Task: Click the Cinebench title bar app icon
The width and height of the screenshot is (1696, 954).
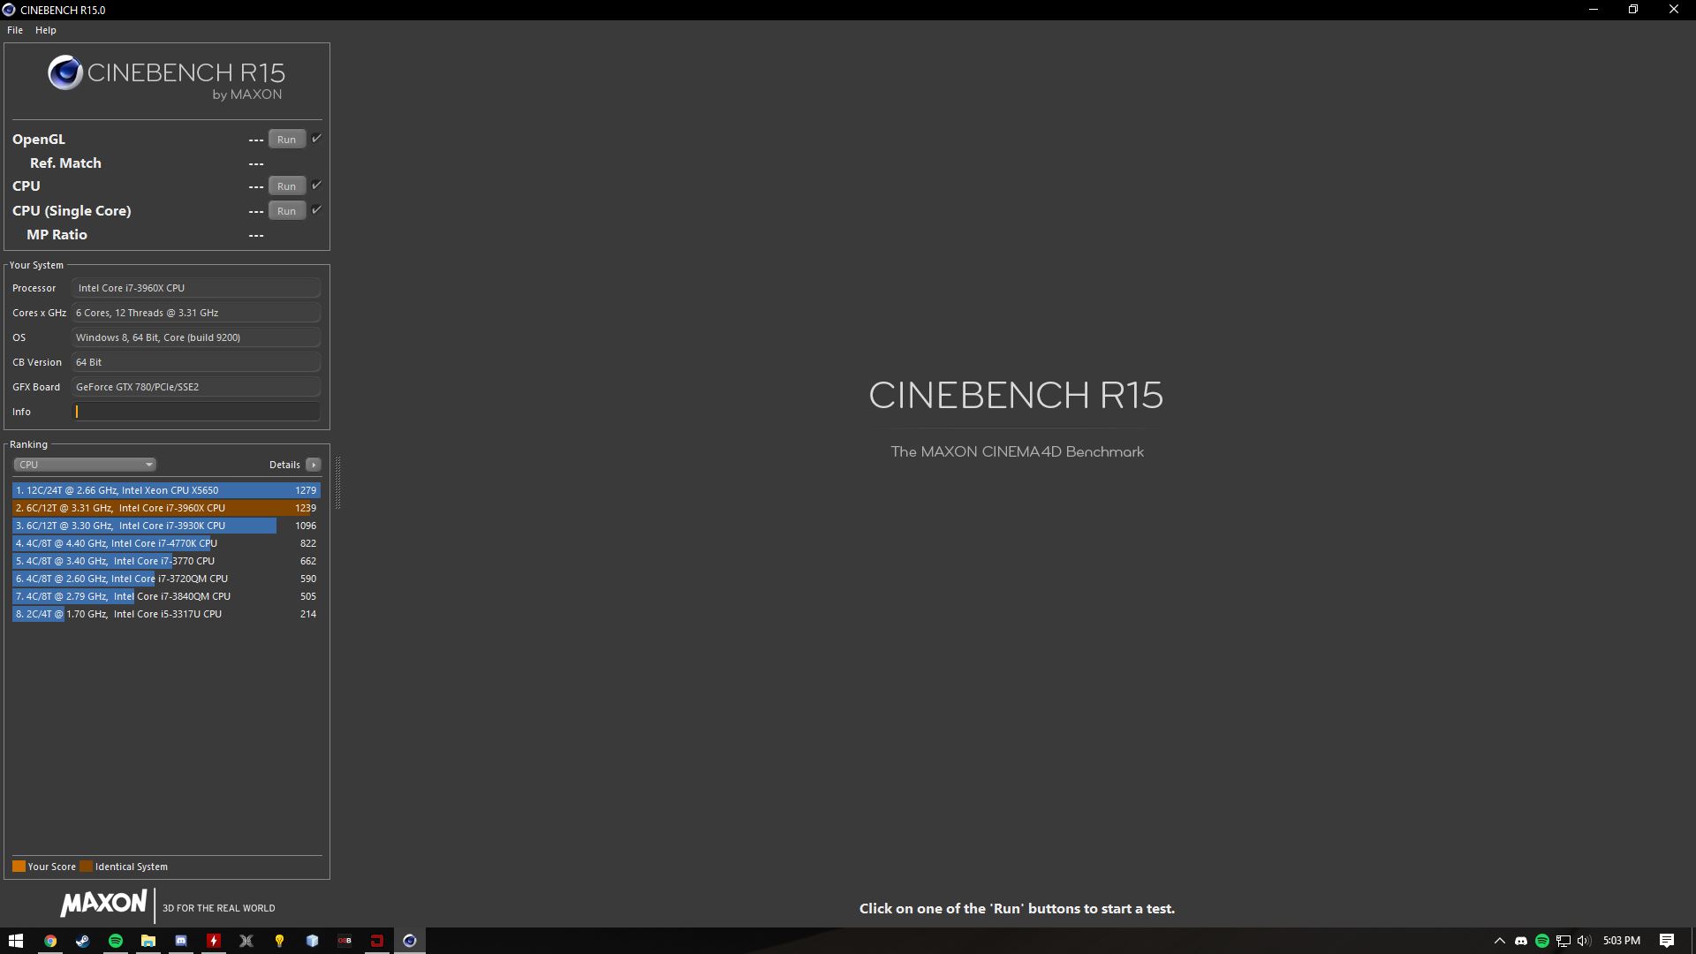Action: [x=9, y=10]
